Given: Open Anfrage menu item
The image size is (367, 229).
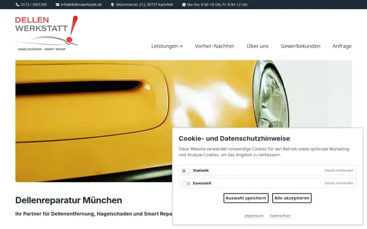Looking at the screenshot, I should 342,46.
